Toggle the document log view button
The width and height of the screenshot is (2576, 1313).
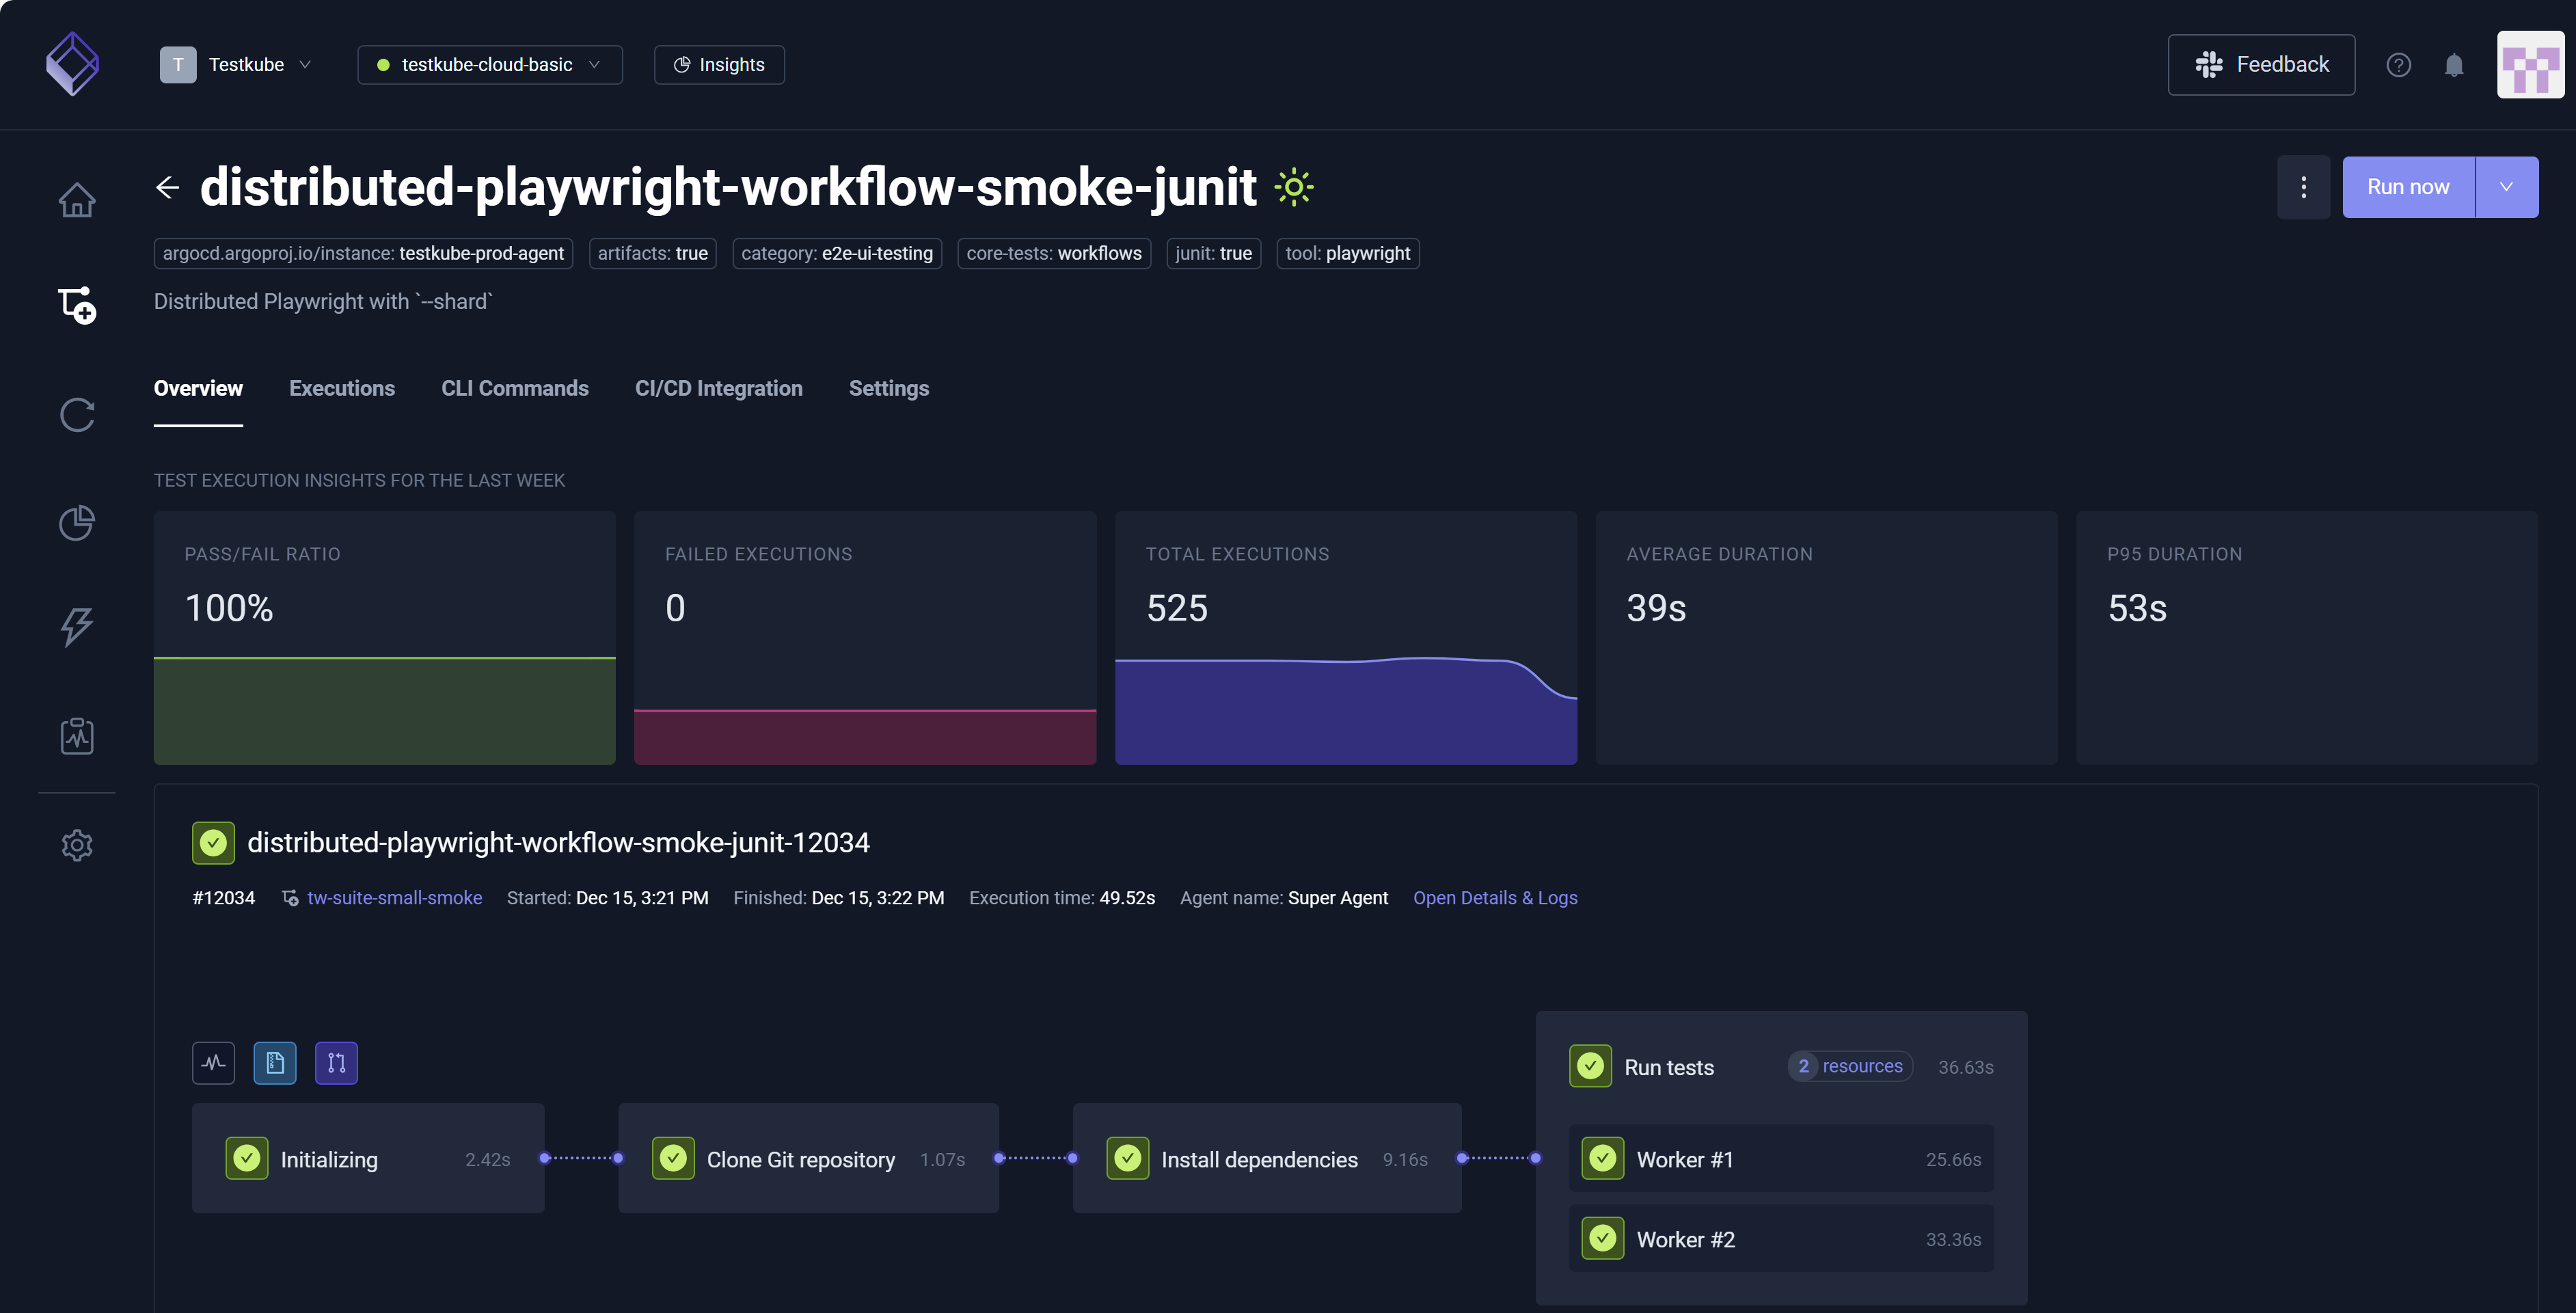click(x=275, y=1062)
